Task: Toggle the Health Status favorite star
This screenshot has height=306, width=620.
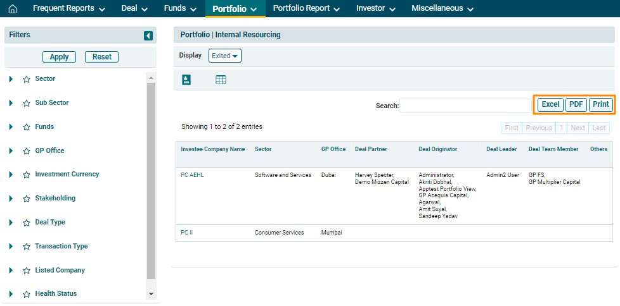Action: 27,294
